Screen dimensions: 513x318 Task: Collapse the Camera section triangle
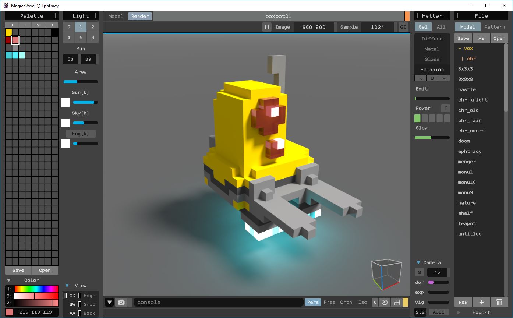418,262
